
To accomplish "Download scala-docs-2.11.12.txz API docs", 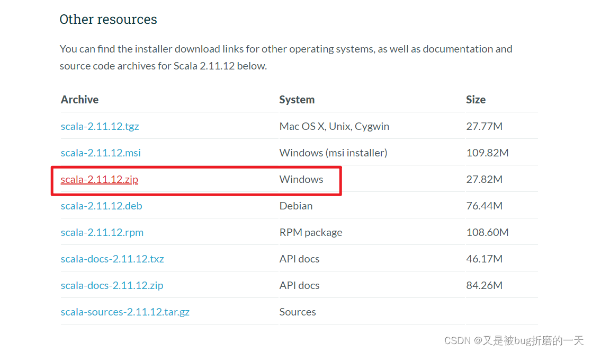I will [112, 259].
